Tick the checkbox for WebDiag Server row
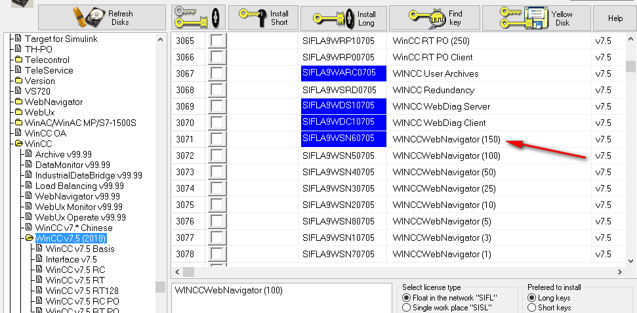 pyautogui.click(x=217, y=106)
